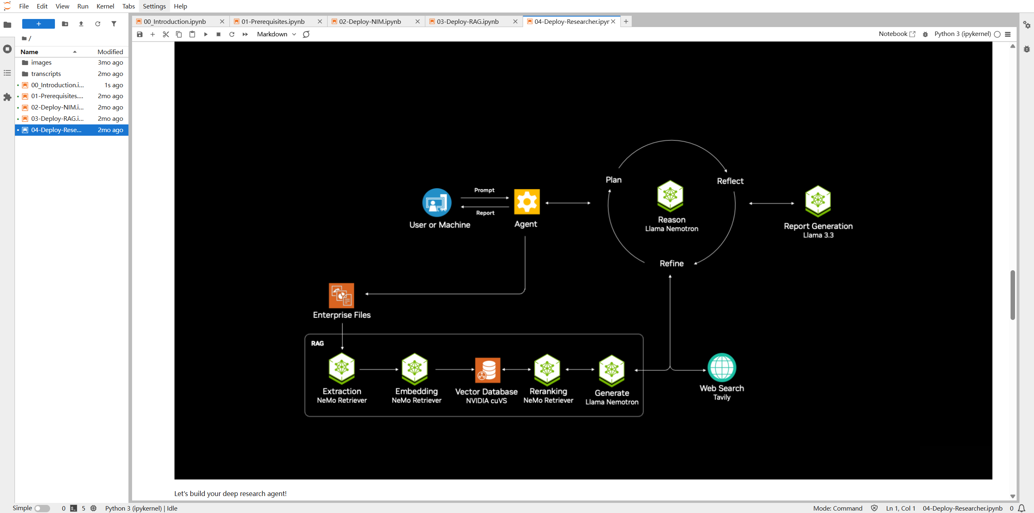1034x513 pixels.
Task: Restart the kernel
Action: [x=232, y=34]
